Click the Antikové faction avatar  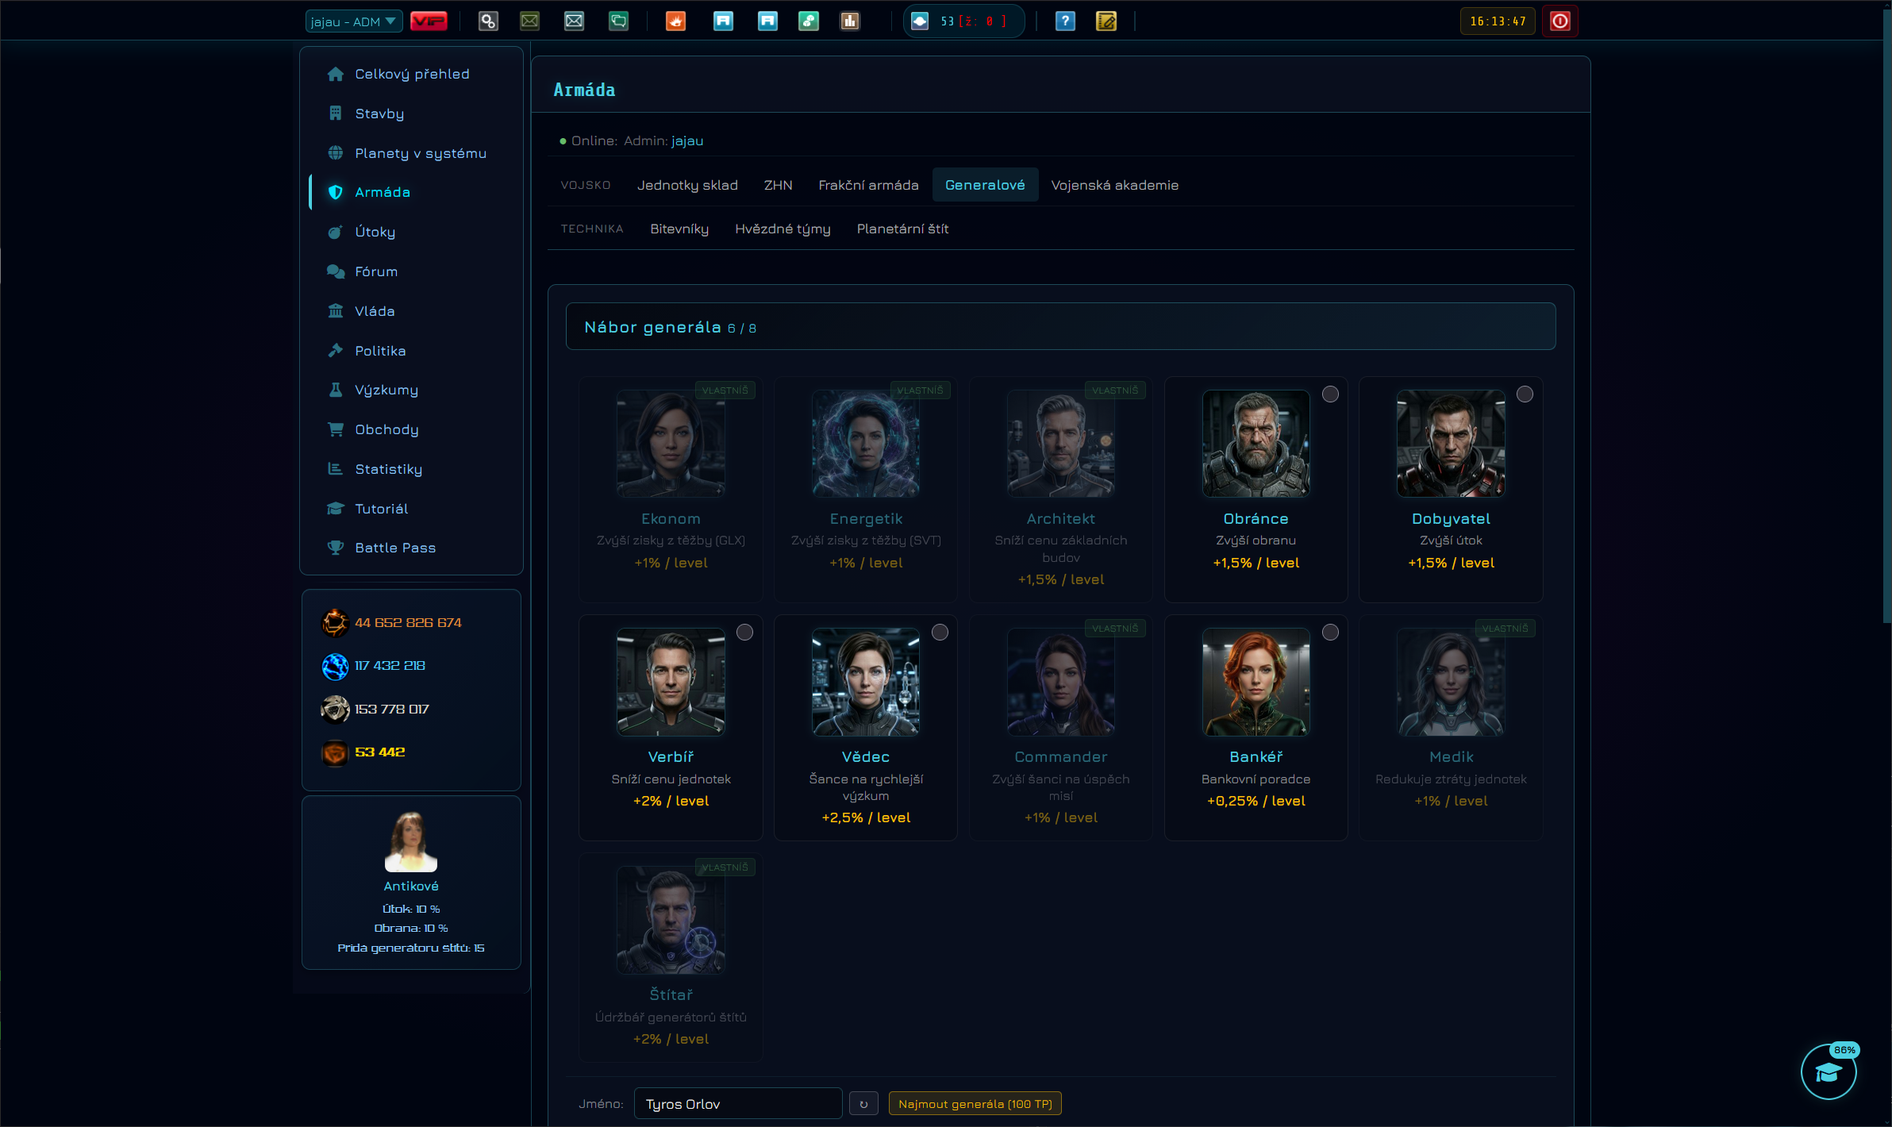[x=410, y=842]
